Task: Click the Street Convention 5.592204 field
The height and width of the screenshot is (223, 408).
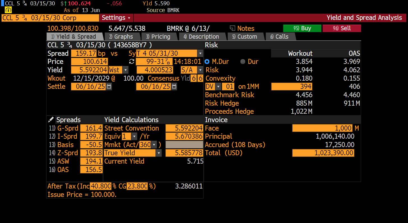Action: tap(184, 128)
